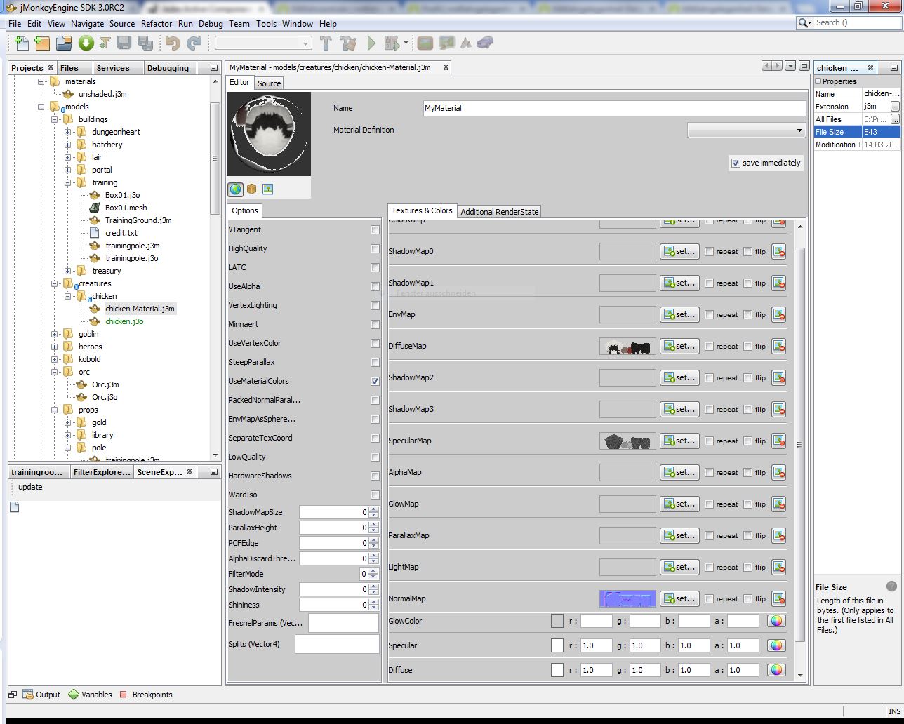Open the color picker for Diffuse
Screen dimensions: 904x724
tap(776, 670)
